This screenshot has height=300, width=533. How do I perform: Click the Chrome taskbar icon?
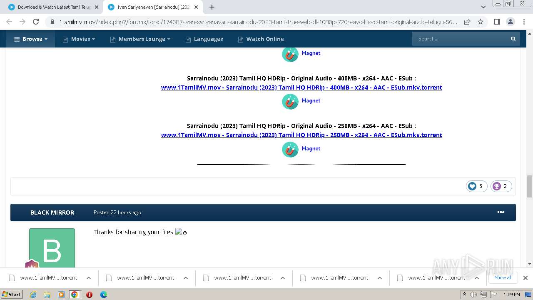75,295
